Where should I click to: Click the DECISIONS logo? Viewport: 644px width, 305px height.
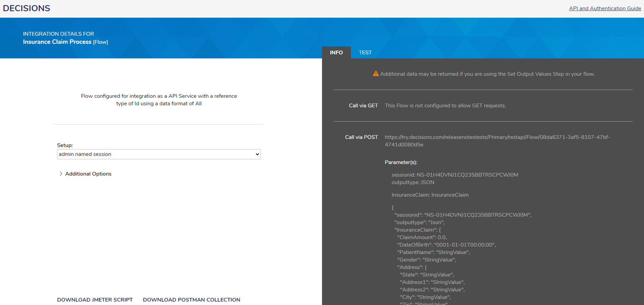[26, 8]
